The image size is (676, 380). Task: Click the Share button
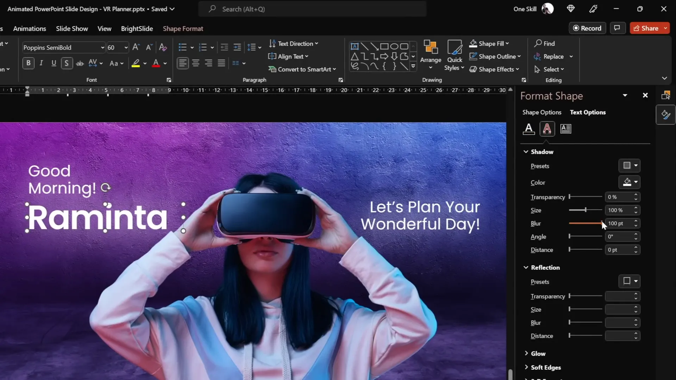click(x=646, y=28)
